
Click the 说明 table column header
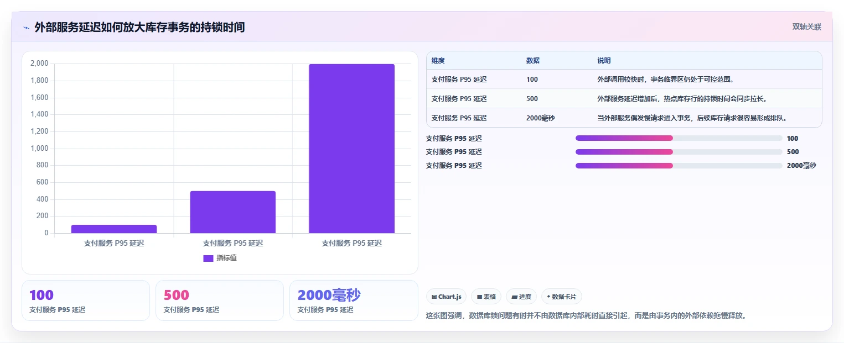(604, 61)
